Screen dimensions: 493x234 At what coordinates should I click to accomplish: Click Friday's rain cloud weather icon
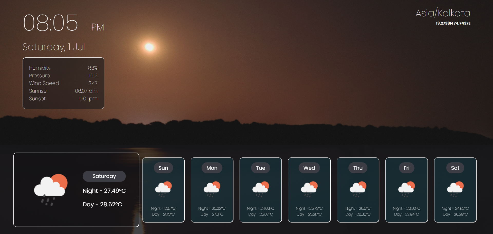tap(406, 189)
